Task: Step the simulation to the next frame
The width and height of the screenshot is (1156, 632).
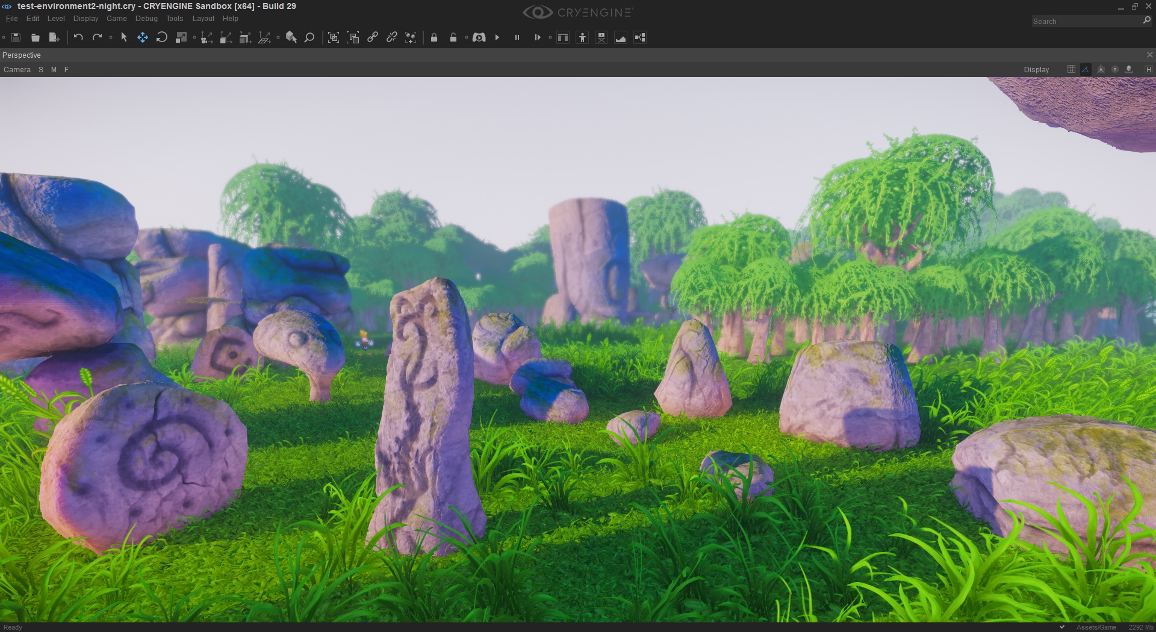Action: click(537, 37)
